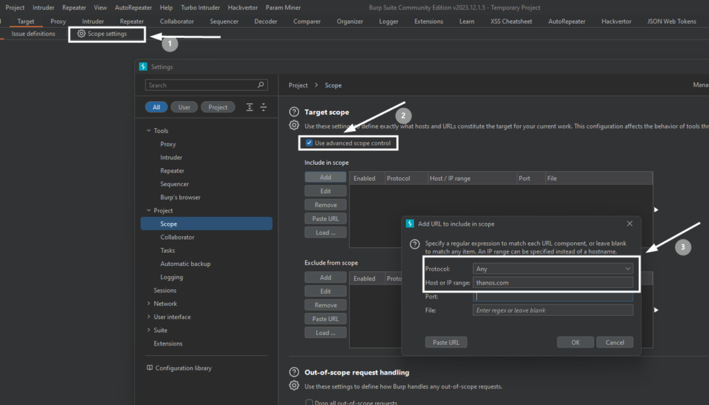709x405 pixels.
Task: Click Load under Include in scope
Action: [325, 233]
